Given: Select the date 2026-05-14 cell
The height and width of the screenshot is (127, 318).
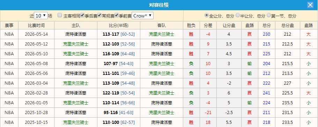Looking at the screenshot, I should 36,34.
